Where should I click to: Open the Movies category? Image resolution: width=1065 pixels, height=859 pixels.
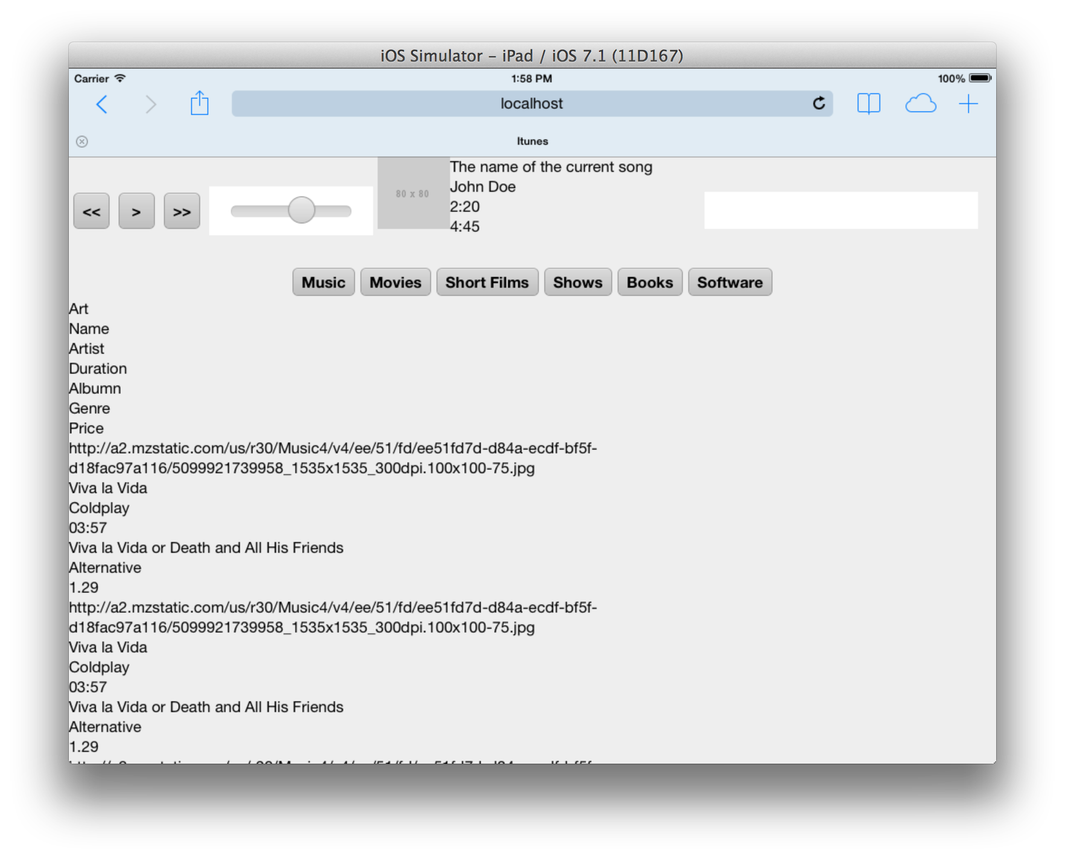tap(395, 282)
